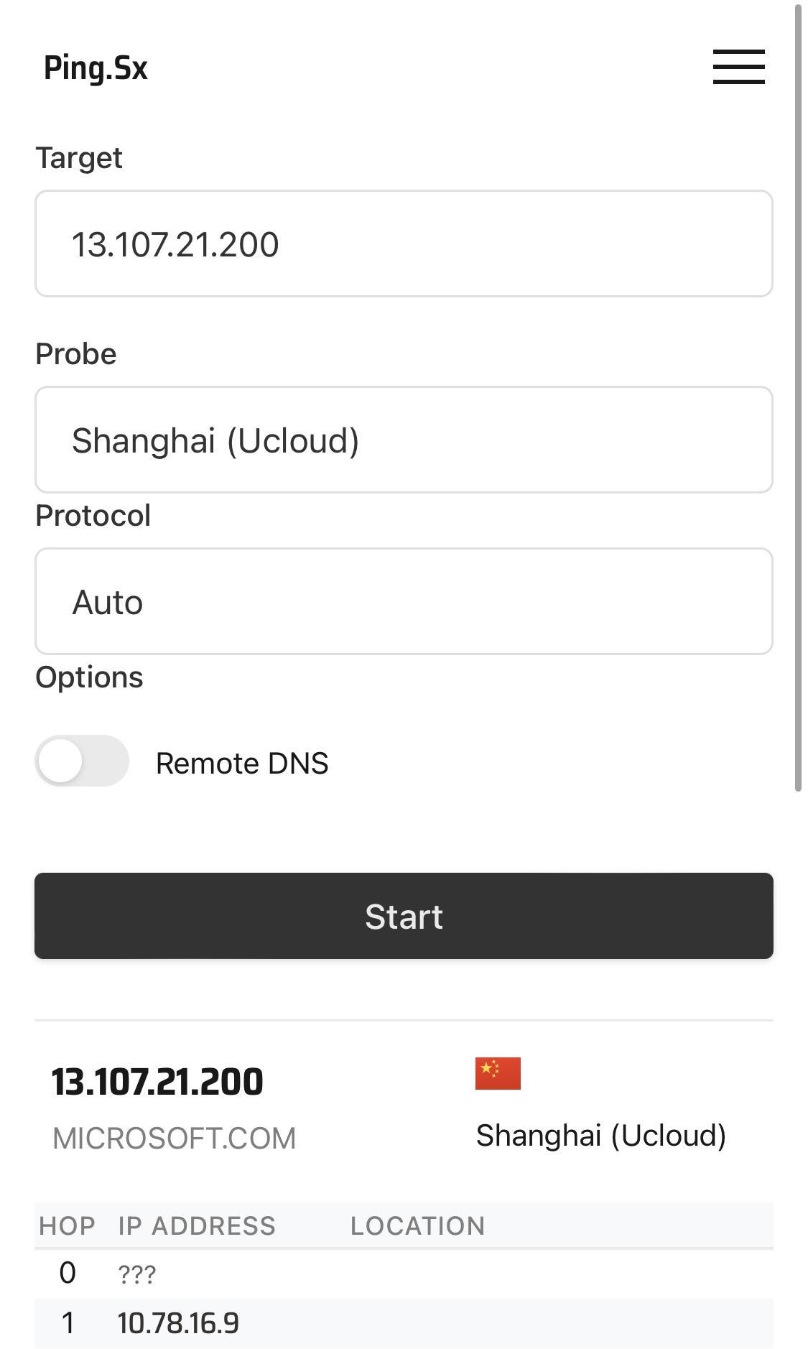
Task: Select hop 0 row with ???
Action: tap(136, 1274)
